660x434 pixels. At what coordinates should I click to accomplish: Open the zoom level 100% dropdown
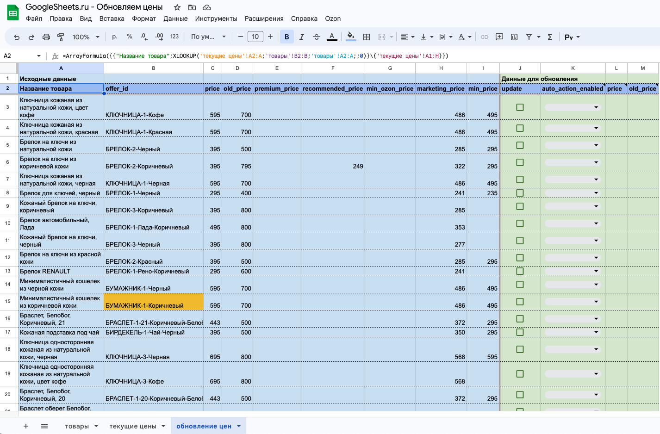(86, 37)
